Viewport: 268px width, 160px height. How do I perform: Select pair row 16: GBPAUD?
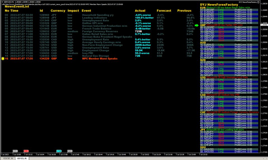point(229,47)
